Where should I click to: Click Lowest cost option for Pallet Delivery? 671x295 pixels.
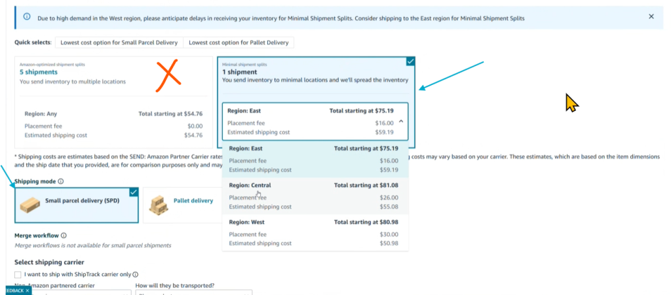tap(239, 43)
